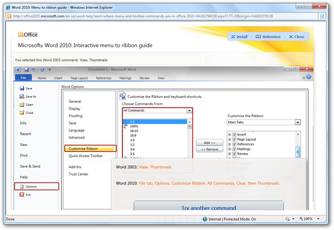
Task: Click the Undo arrow icon
Action: [x=33, y=70]
